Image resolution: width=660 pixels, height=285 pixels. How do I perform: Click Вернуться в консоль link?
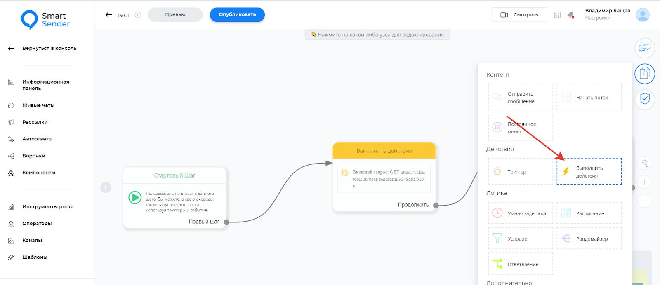(x=49, y=49)
